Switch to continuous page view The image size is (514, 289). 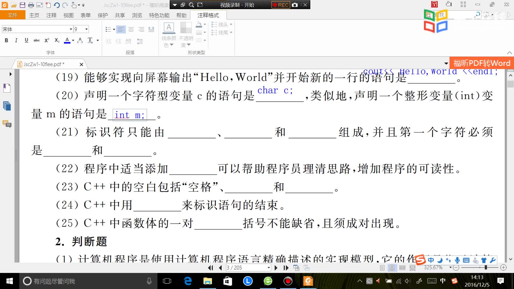point(392,268)
